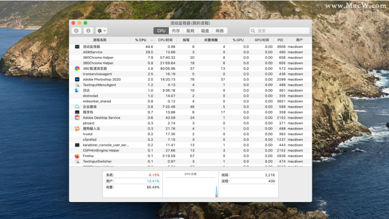Click the karabiner_console_user_ser icon
The image size is (389, 219).
coord(77,145)
